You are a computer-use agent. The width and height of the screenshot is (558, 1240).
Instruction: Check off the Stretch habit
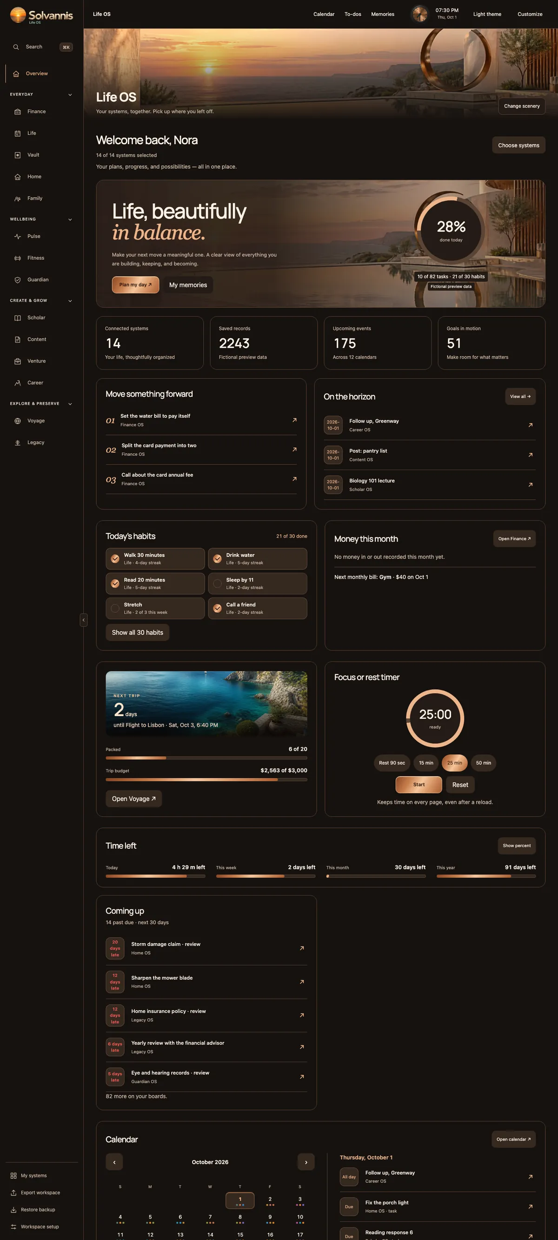coord(115,609)
